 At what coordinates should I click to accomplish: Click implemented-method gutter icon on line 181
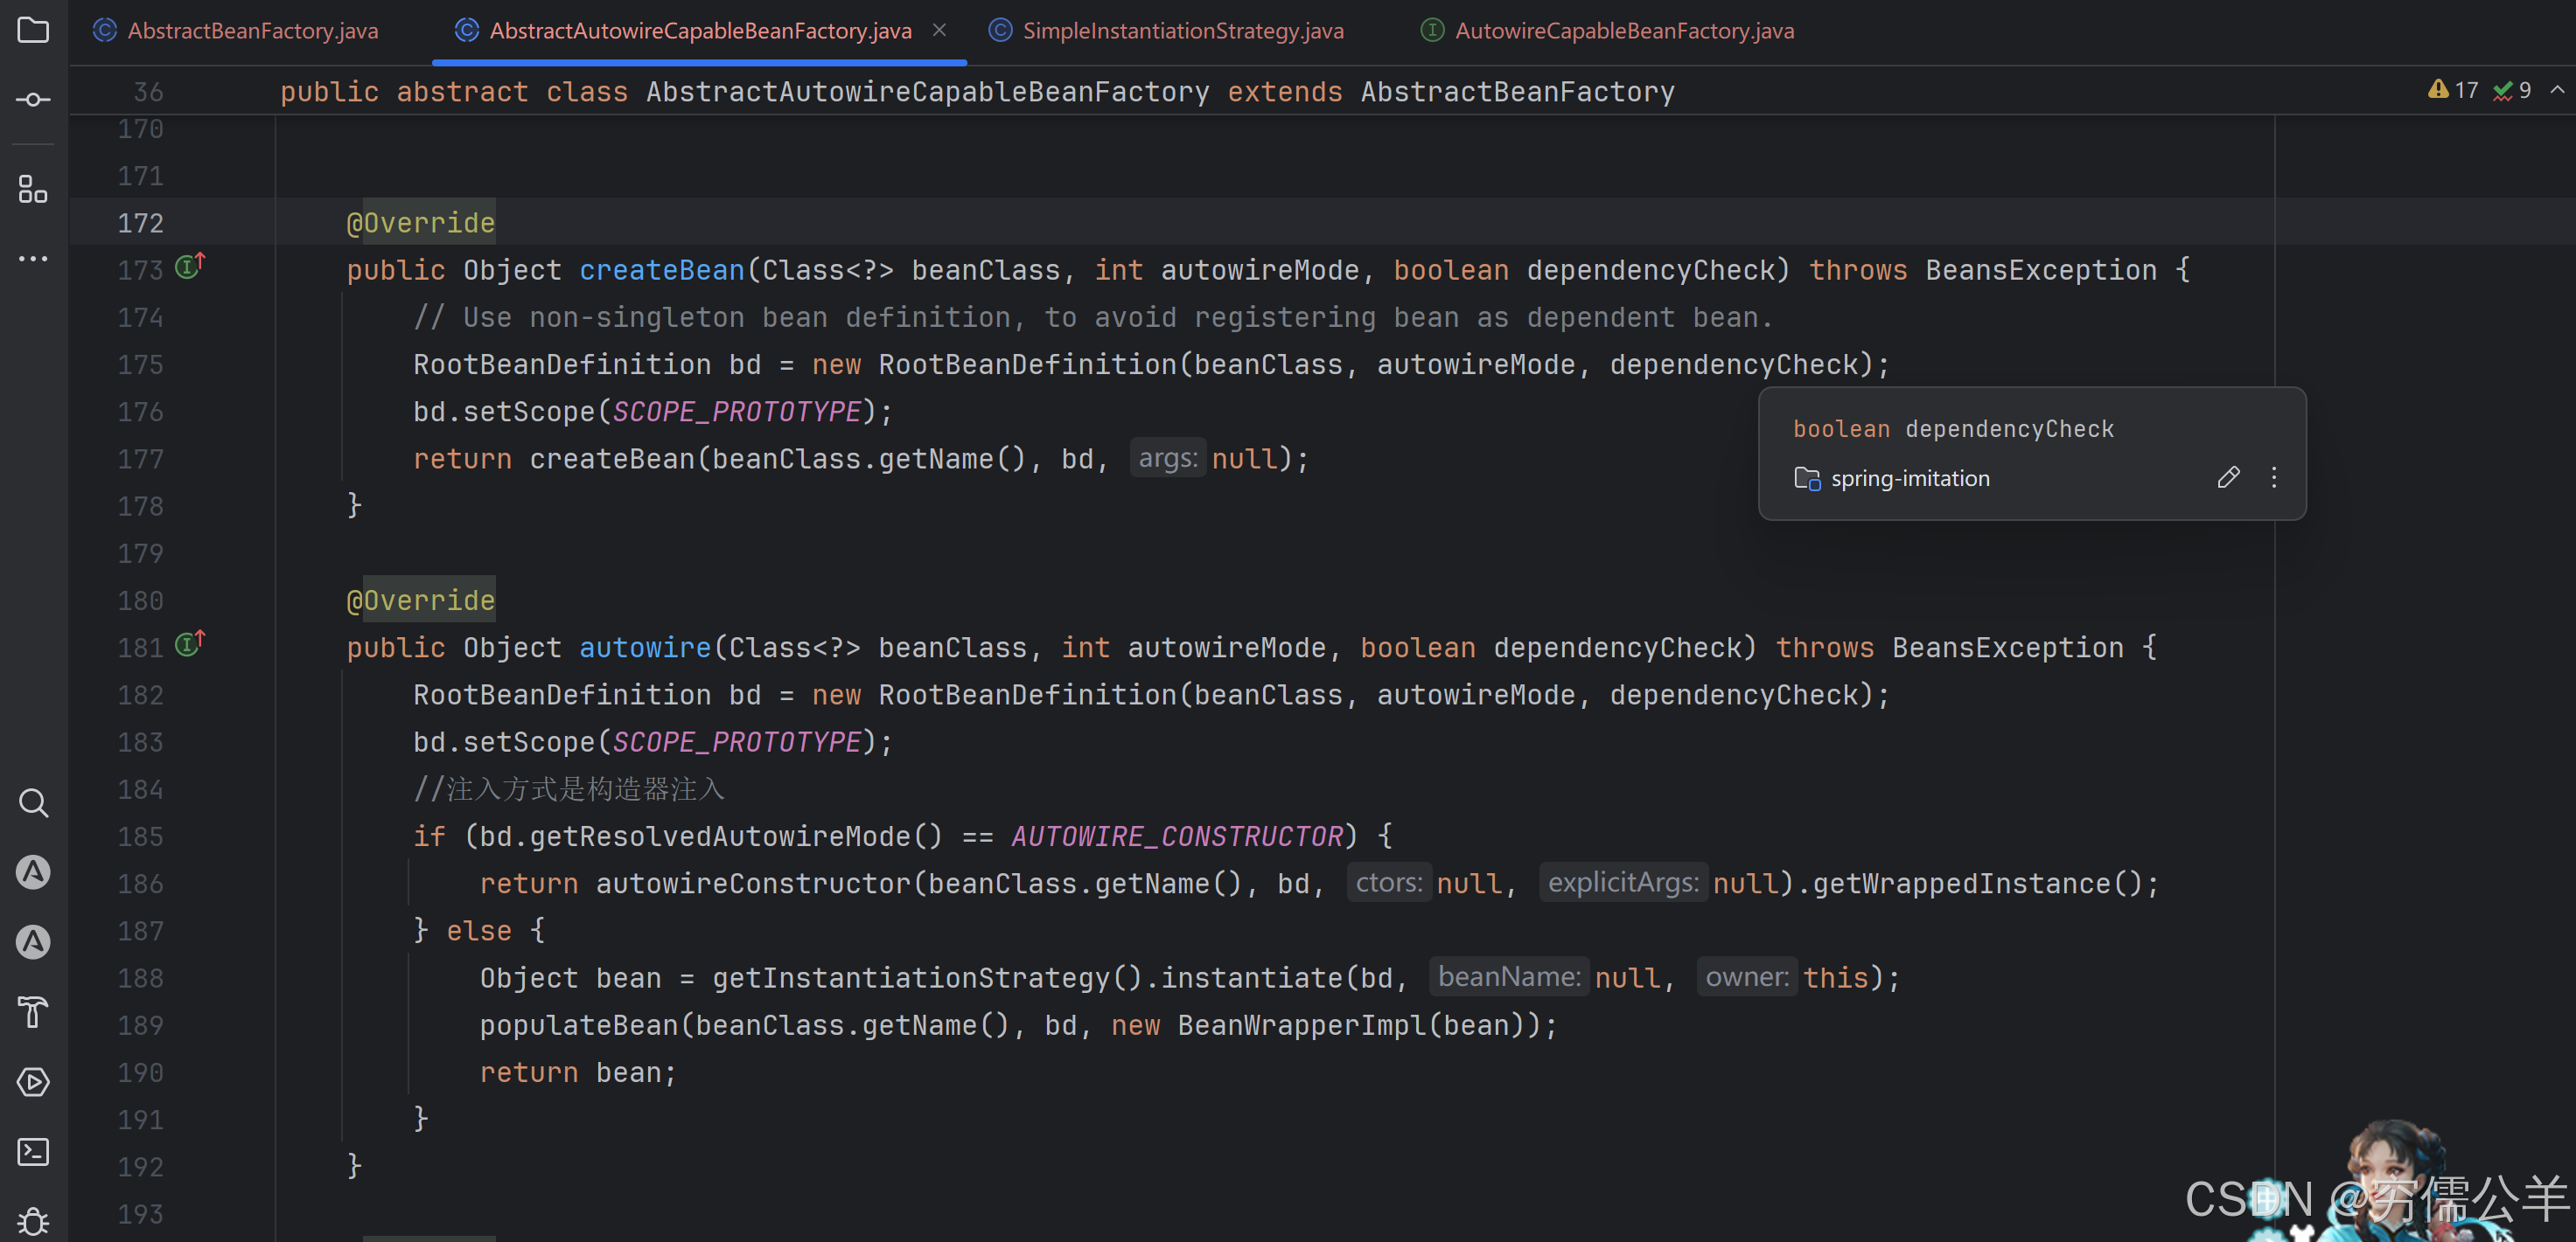click(x=189, y=644)
